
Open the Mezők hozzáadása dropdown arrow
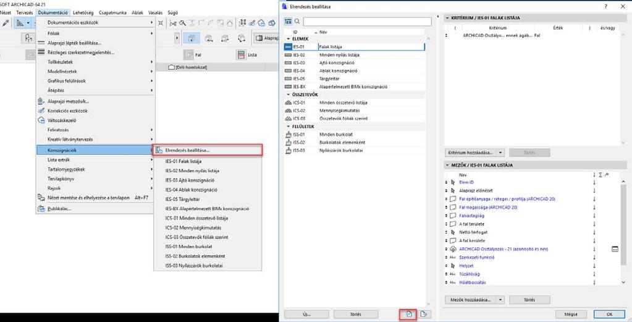[500, 300]
